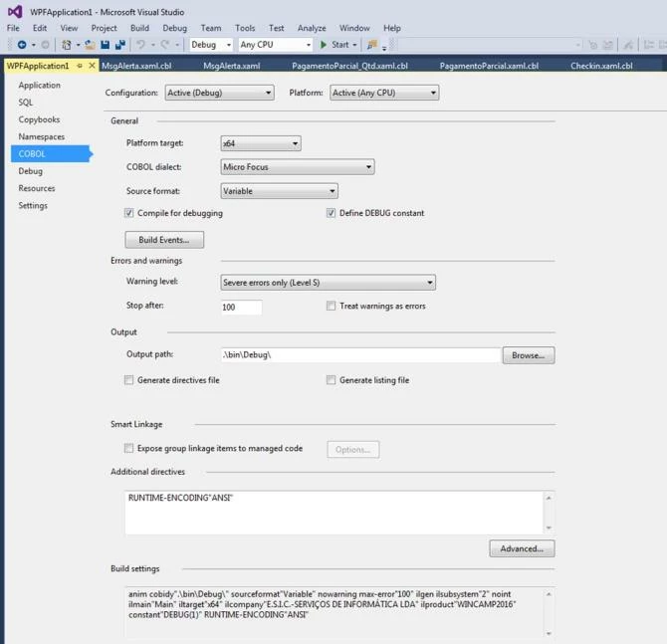Enable Generate directives file checkbox
The height and width of the screenshot is (644, 667).
[128, 380]
